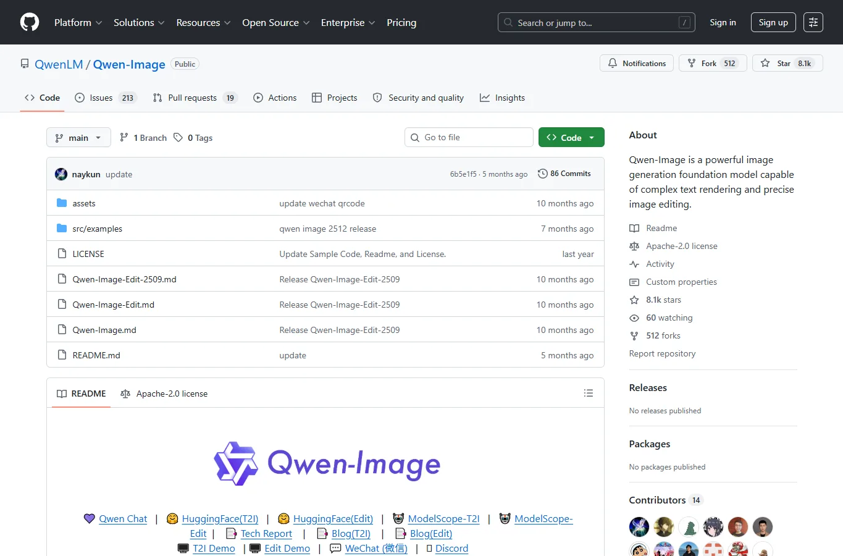Open the global navigation settings icon
The image size is (843, 556).
813,22
